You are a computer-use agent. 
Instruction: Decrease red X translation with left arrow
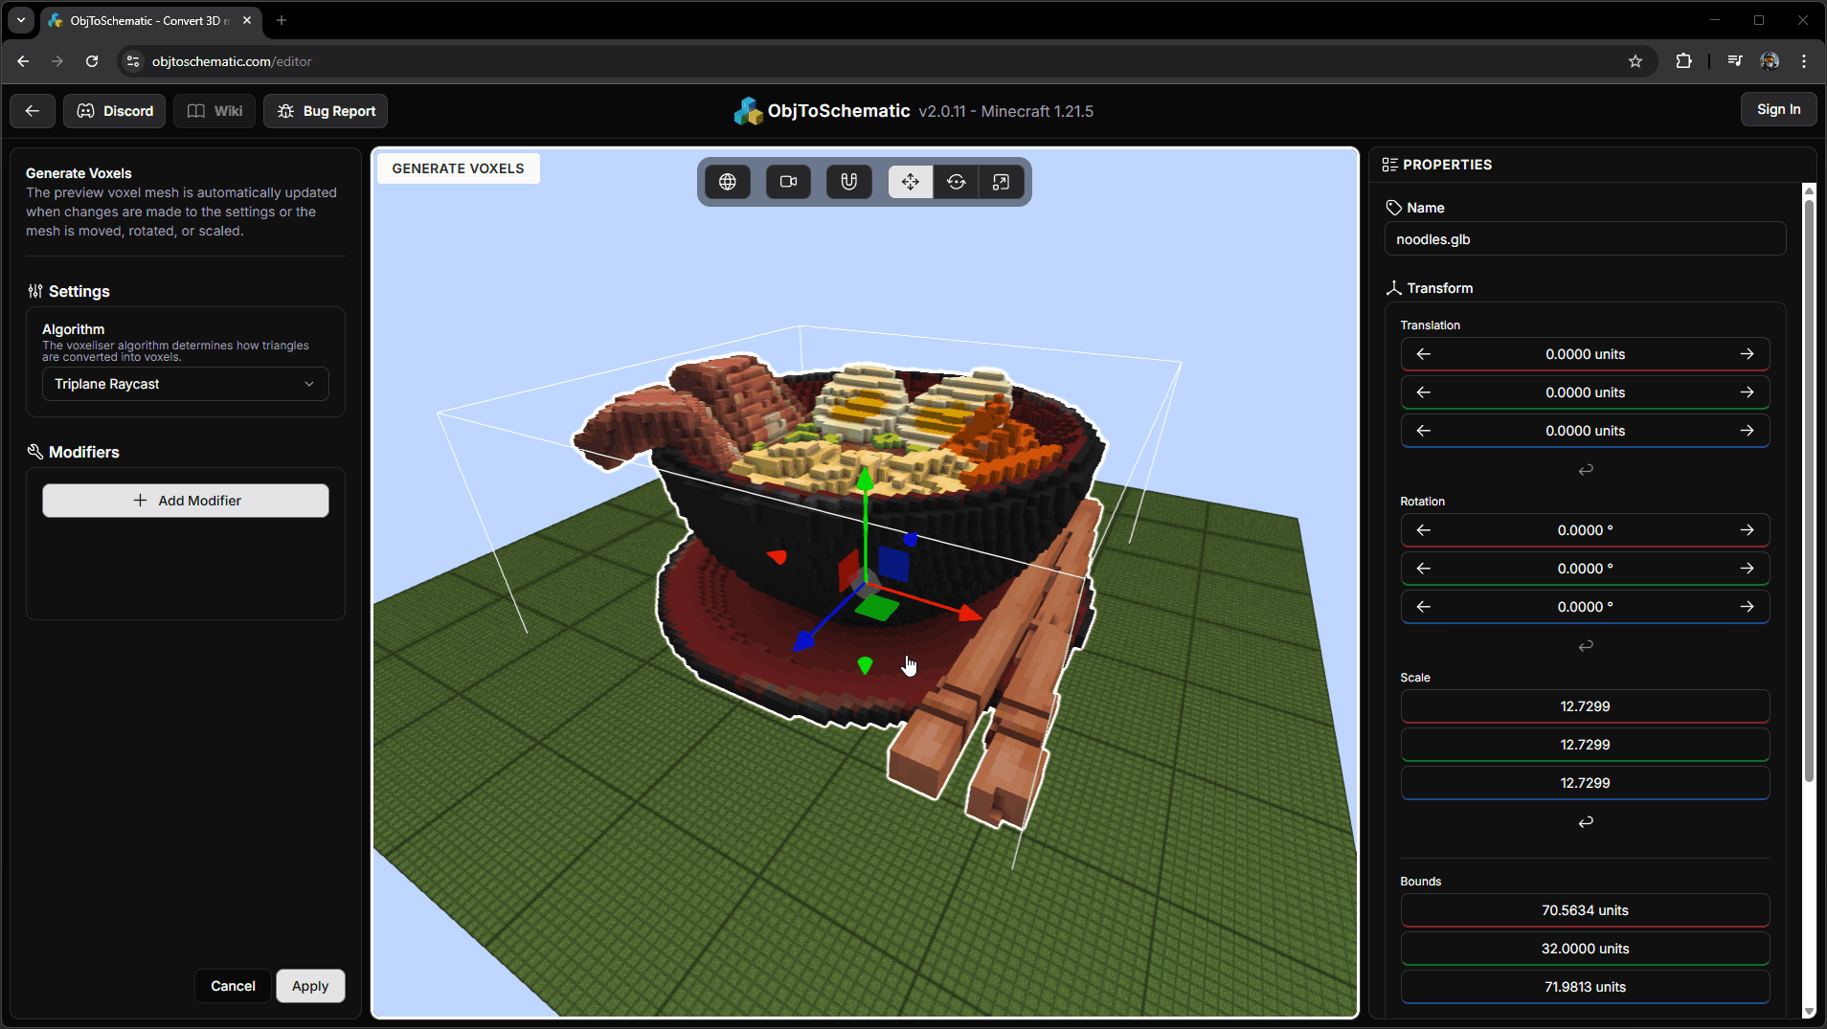[1424, 354]
